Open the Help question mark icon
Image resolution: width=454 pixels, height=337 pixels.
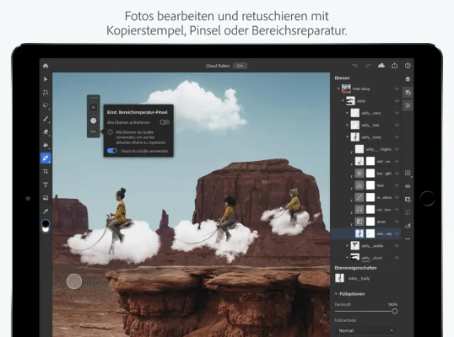pos(408,66)
